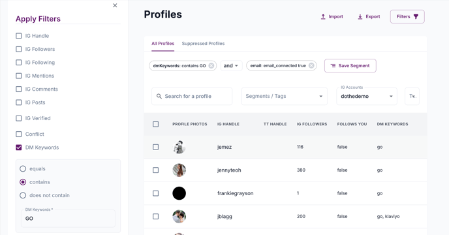Remove the email_connected true filter chip
Viewport: 449px width, 235px height.
click(311, 66)
